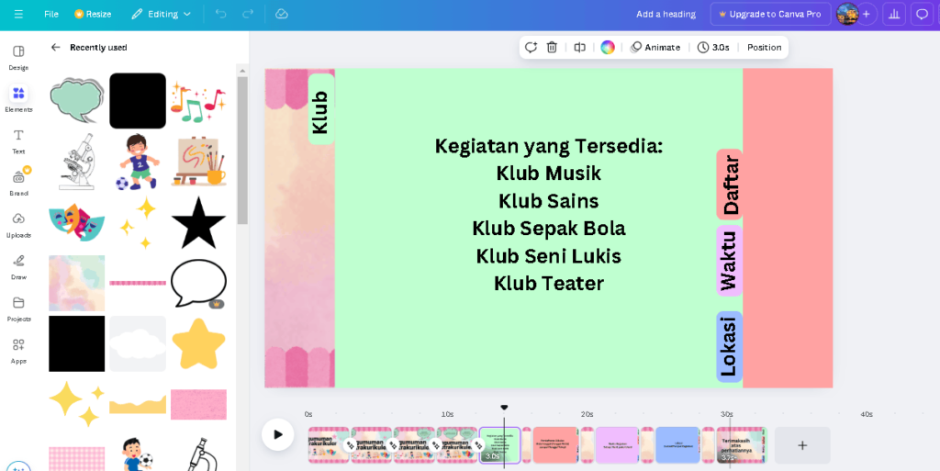Screen dimensions: 940x471
Task: Click the back arrow beside Recently used
Action: 56,48
